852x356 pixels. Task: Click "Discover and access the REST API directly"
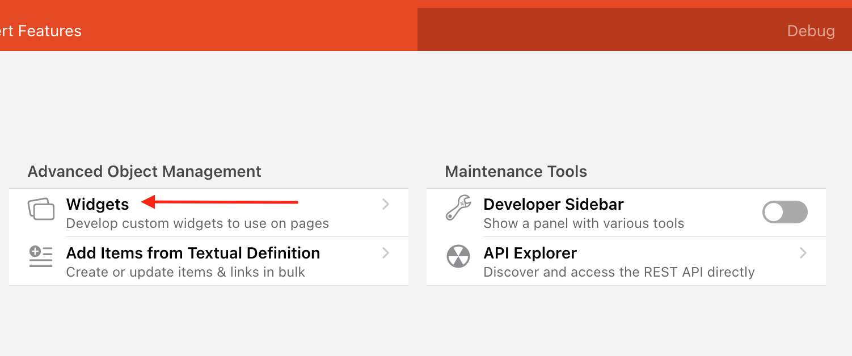pos(619,272)
